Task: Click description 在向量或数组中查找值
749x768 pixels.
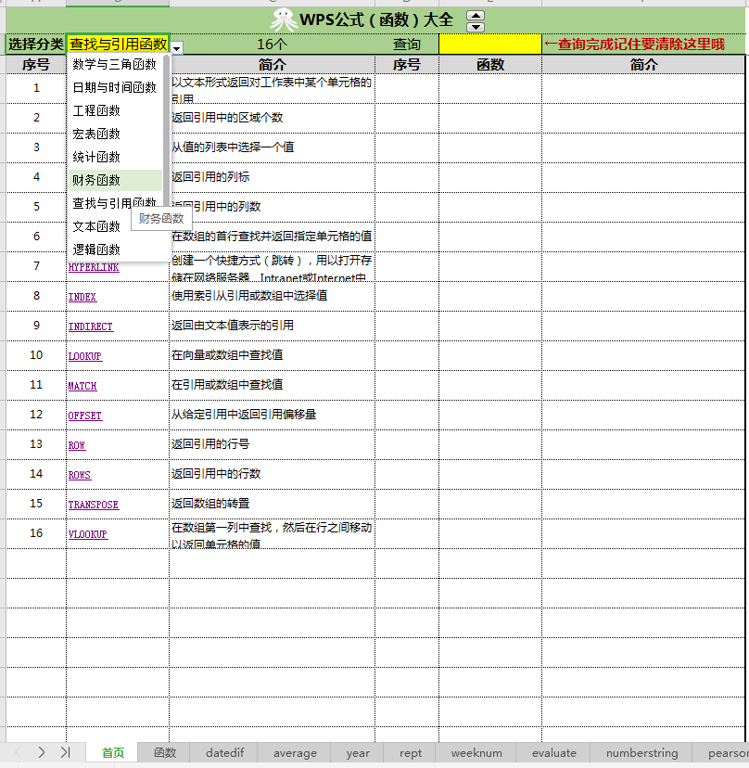Action: (x=227, y=355)
